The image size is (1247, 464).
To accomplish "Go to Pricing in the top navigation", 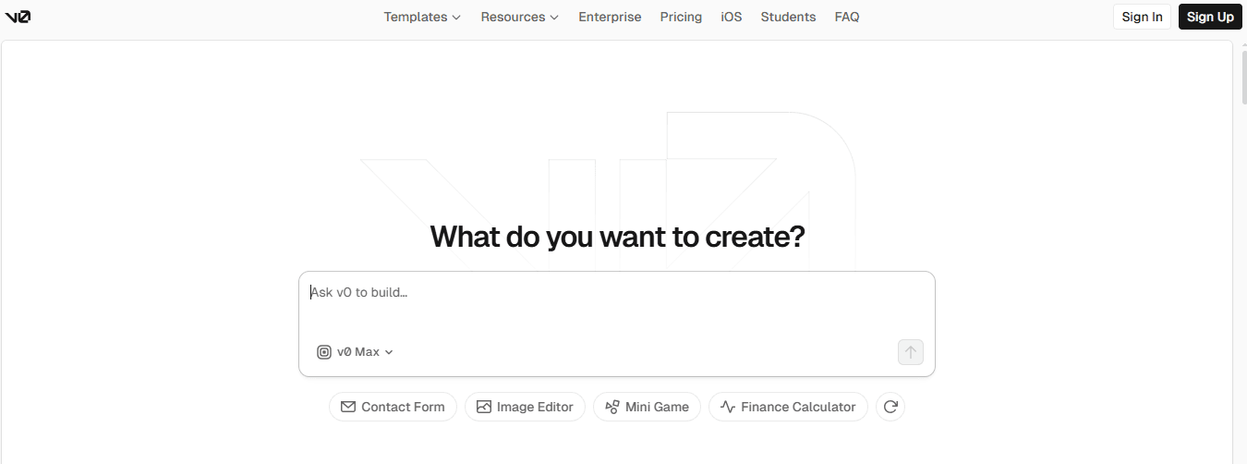I will [x=681, y=17].
